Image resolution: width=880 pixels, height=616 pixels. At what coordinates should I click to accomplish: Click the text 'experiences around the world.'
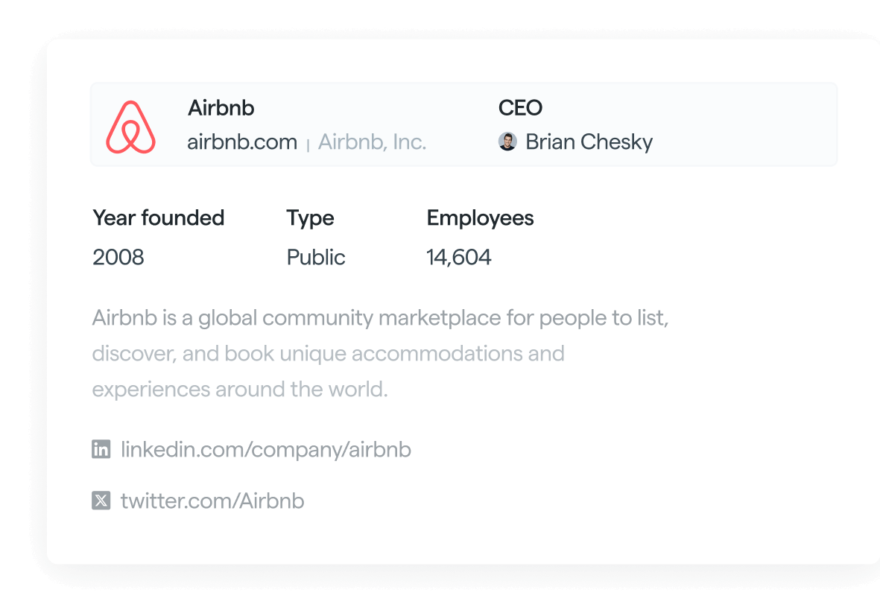[x=240, y=389]
